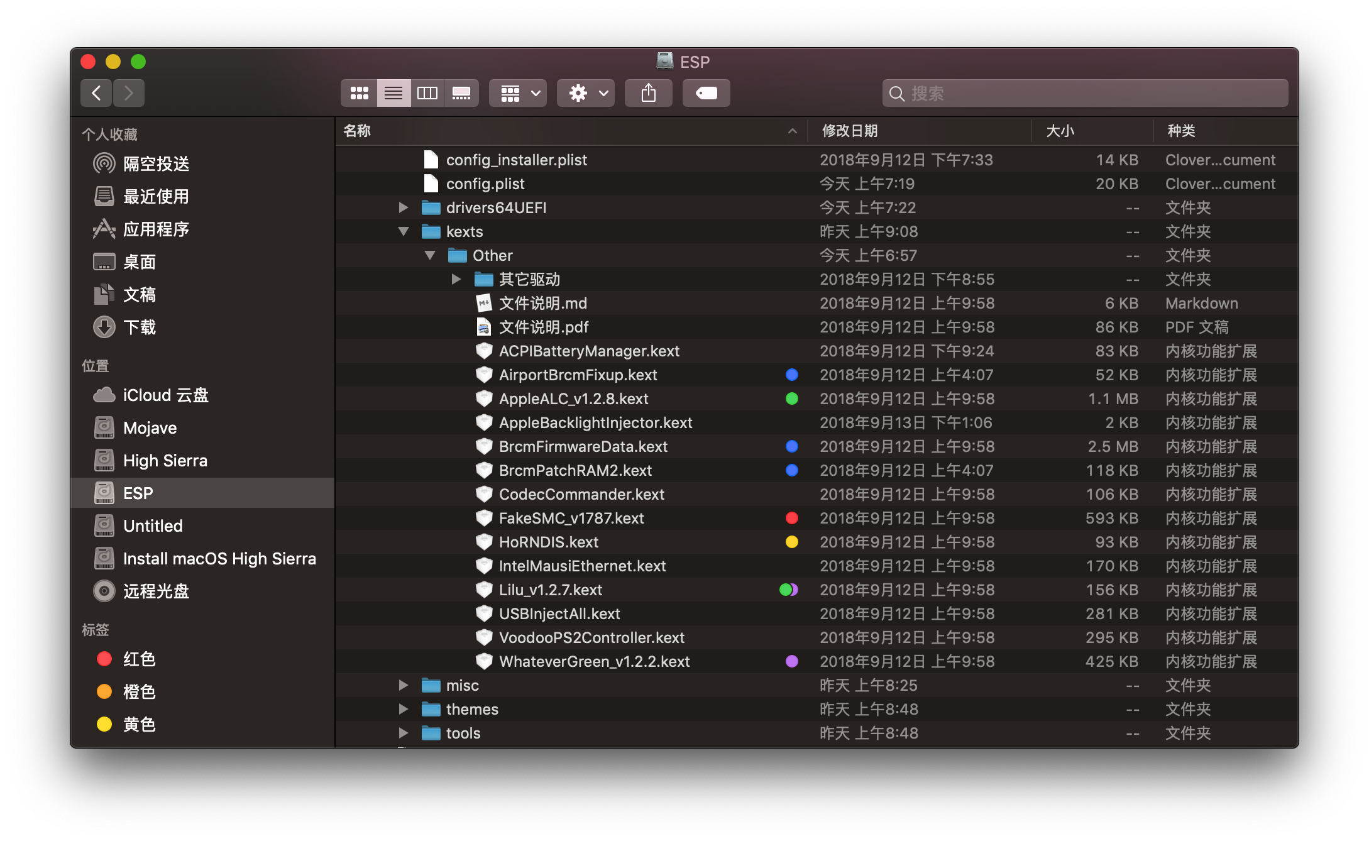
Task: Select the Install macOS High Sierra volume
Action: pyautogui.click(x=219, y=559)
